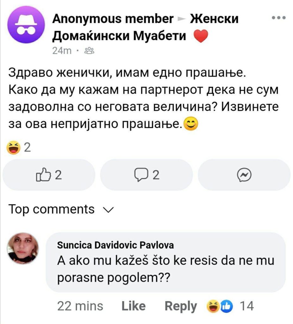Like Suncica's comment

(134, 306)
